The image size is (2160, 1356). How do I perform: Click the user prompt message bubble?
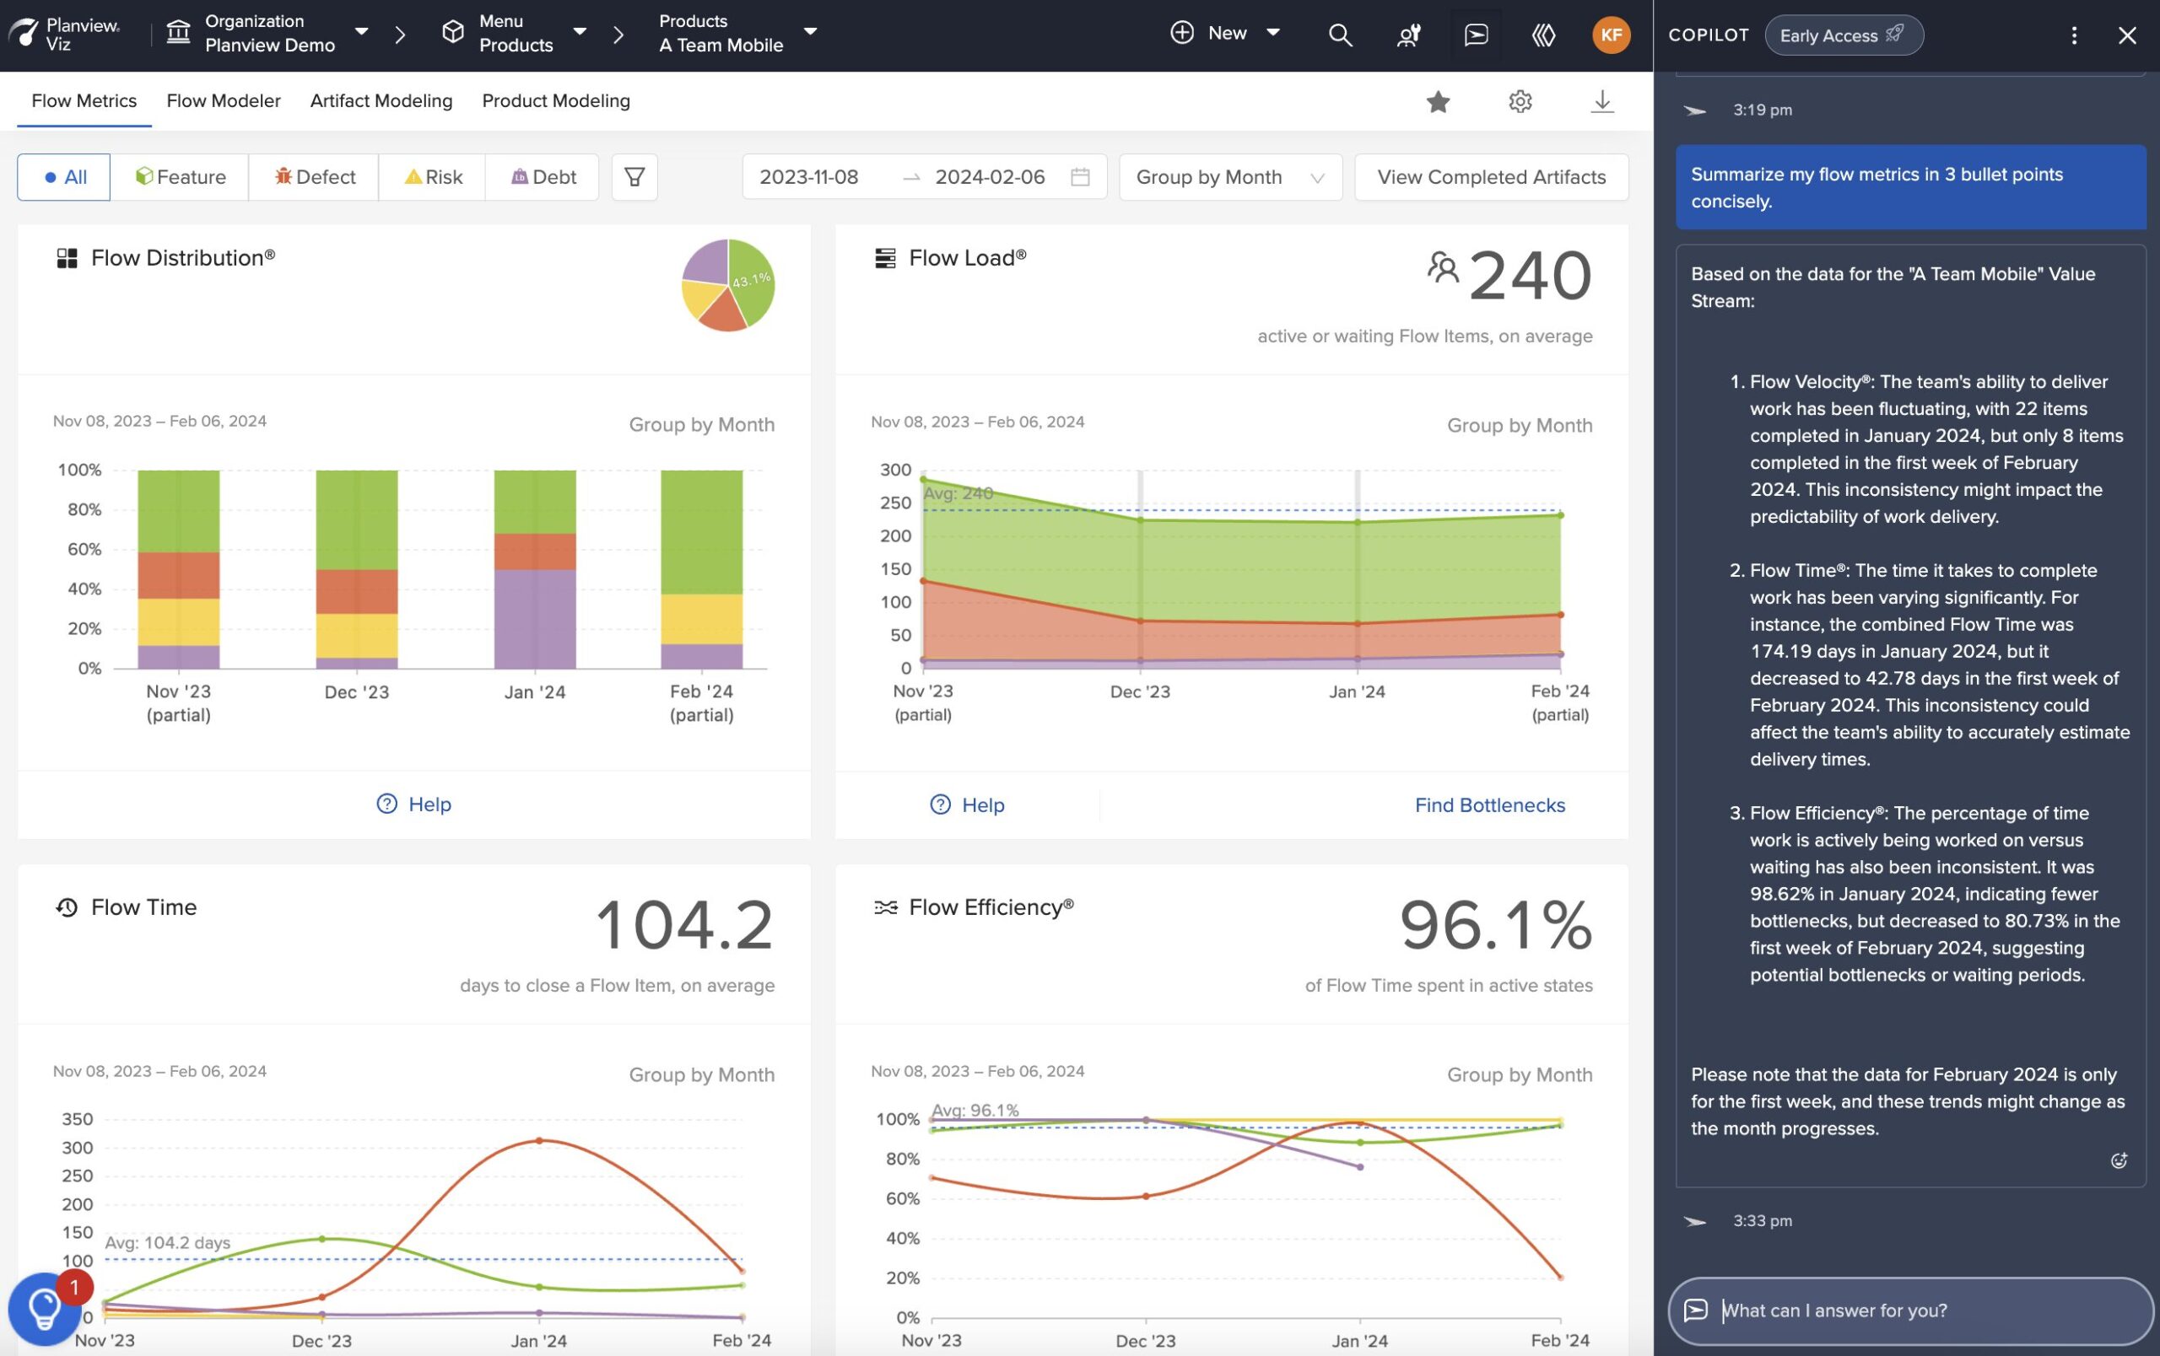1910,187
